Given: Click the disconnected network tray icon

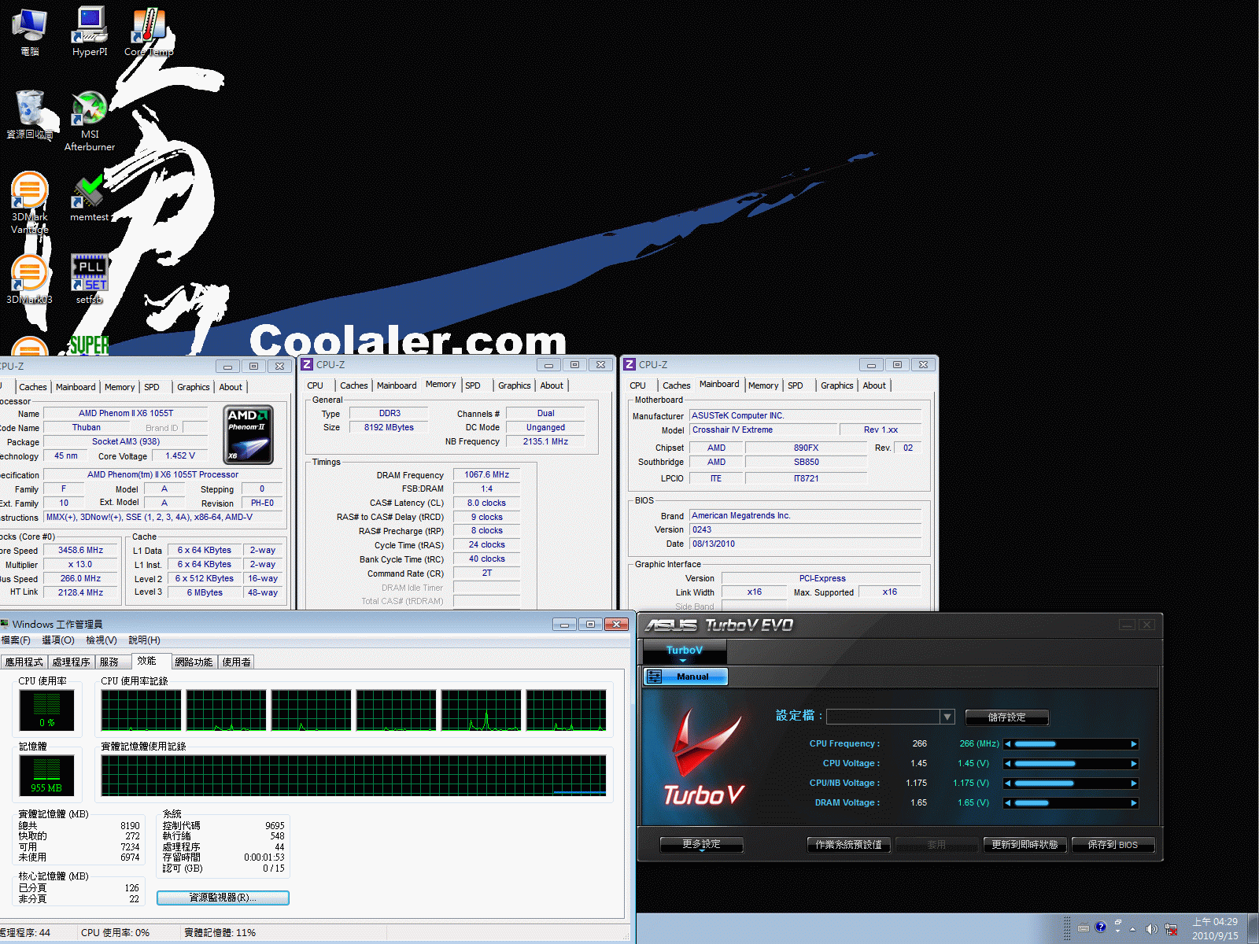Looking at the screenshot, I should click(1171, 929).
